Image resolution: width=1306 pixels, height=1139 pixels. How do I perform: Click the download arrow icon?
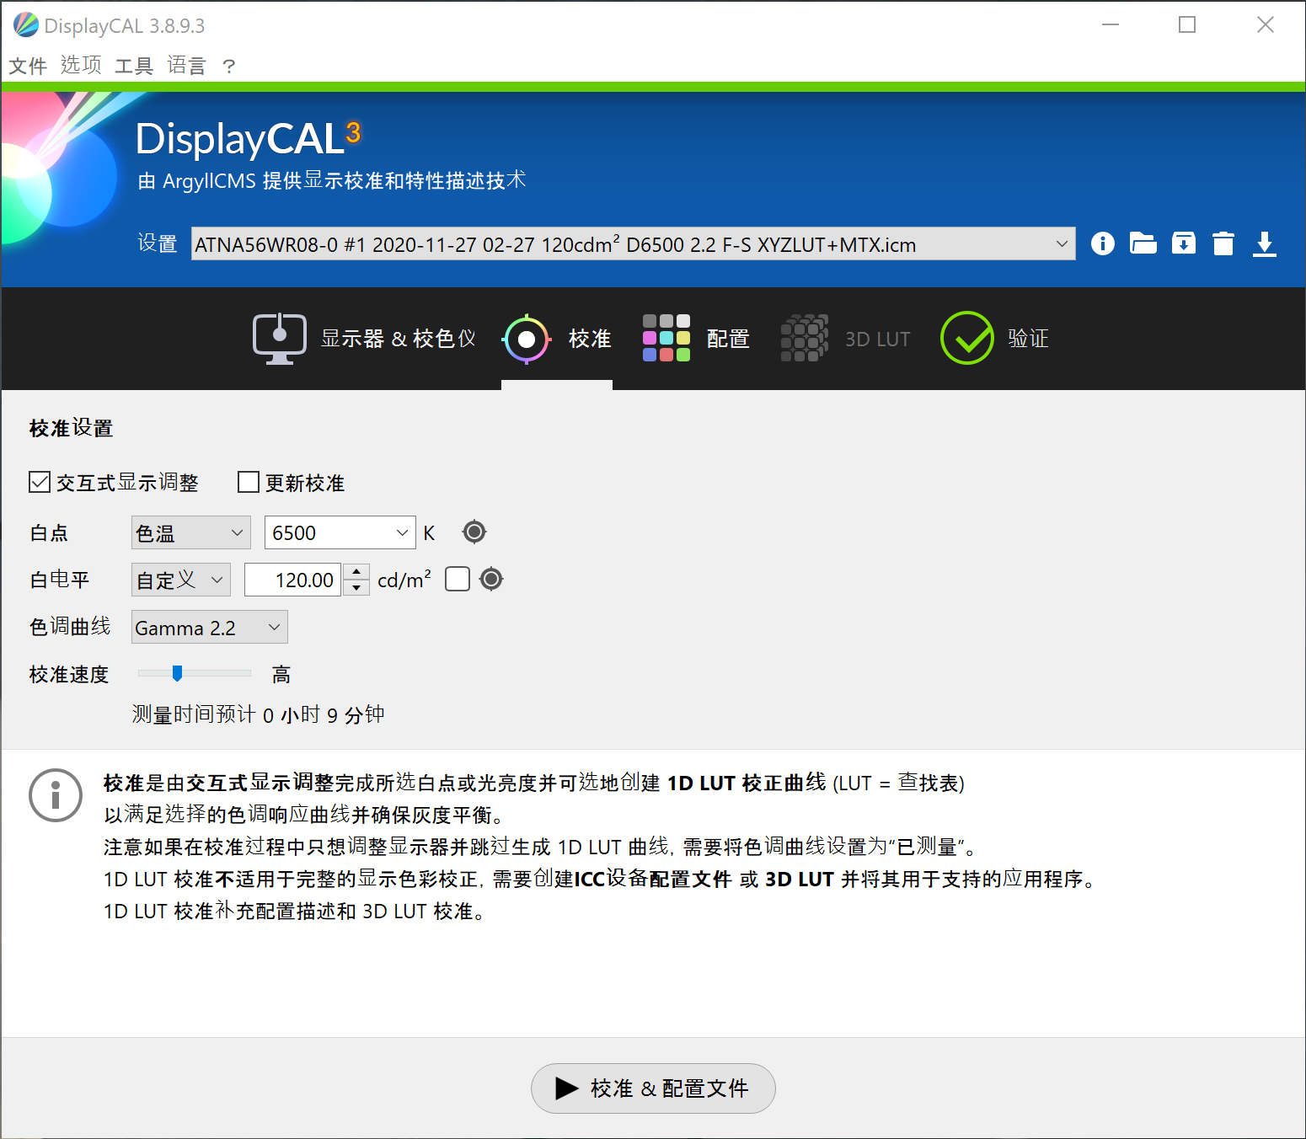click(1264, 243)
